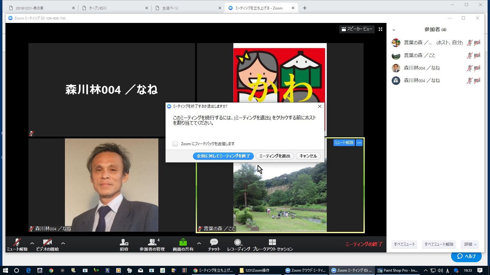The width and height of the screenshot is (490, 275).
Task: Collapse participants panel using top-left chevron
Action: [394, 30]
